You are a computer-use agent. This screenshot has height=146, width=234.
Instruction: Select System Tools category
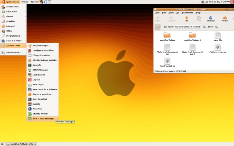point(13,46)
